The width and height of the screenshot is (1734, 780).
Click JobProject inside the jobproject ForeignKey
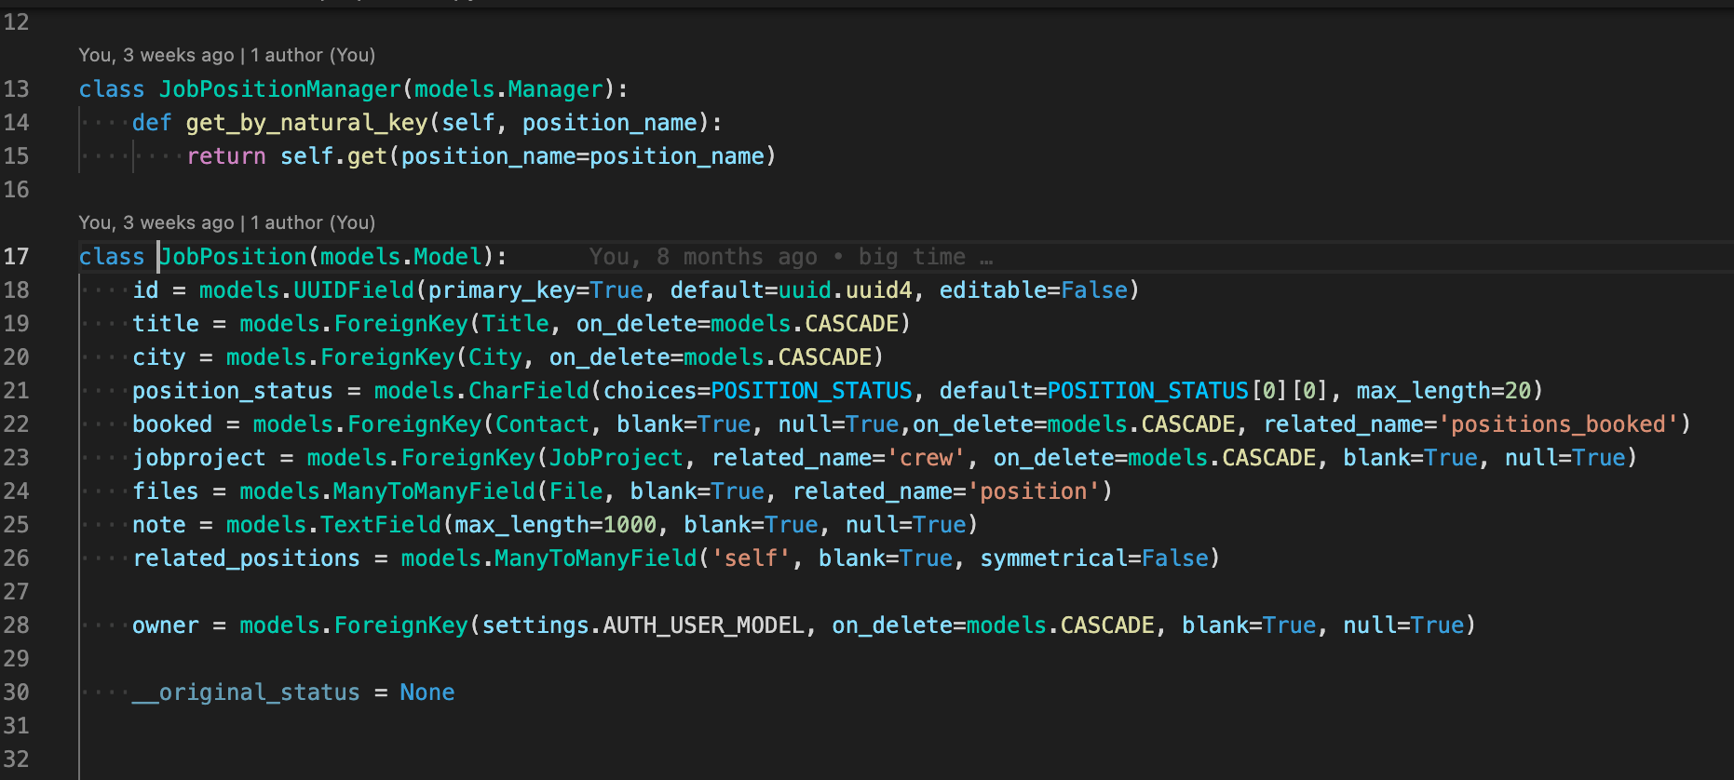tap(616, 458)
